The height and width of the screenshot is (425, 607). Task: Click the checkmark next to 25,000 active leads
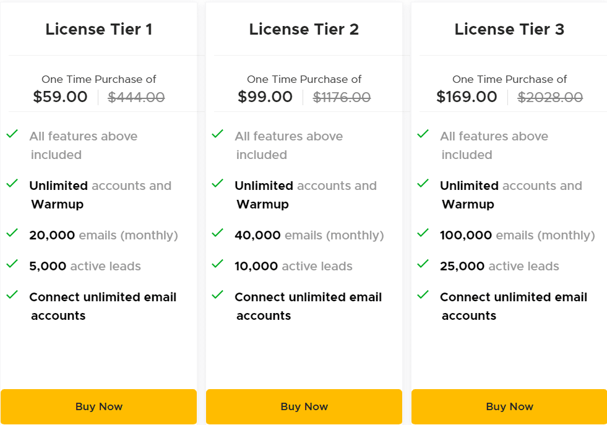(x=423, y=265)
